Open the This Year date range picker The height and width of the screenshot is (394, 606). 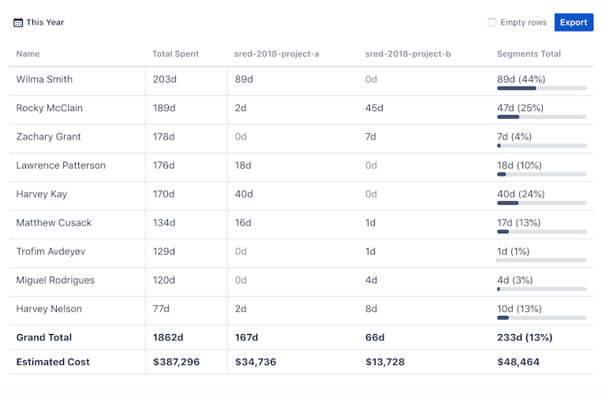(x=45, y=23)
